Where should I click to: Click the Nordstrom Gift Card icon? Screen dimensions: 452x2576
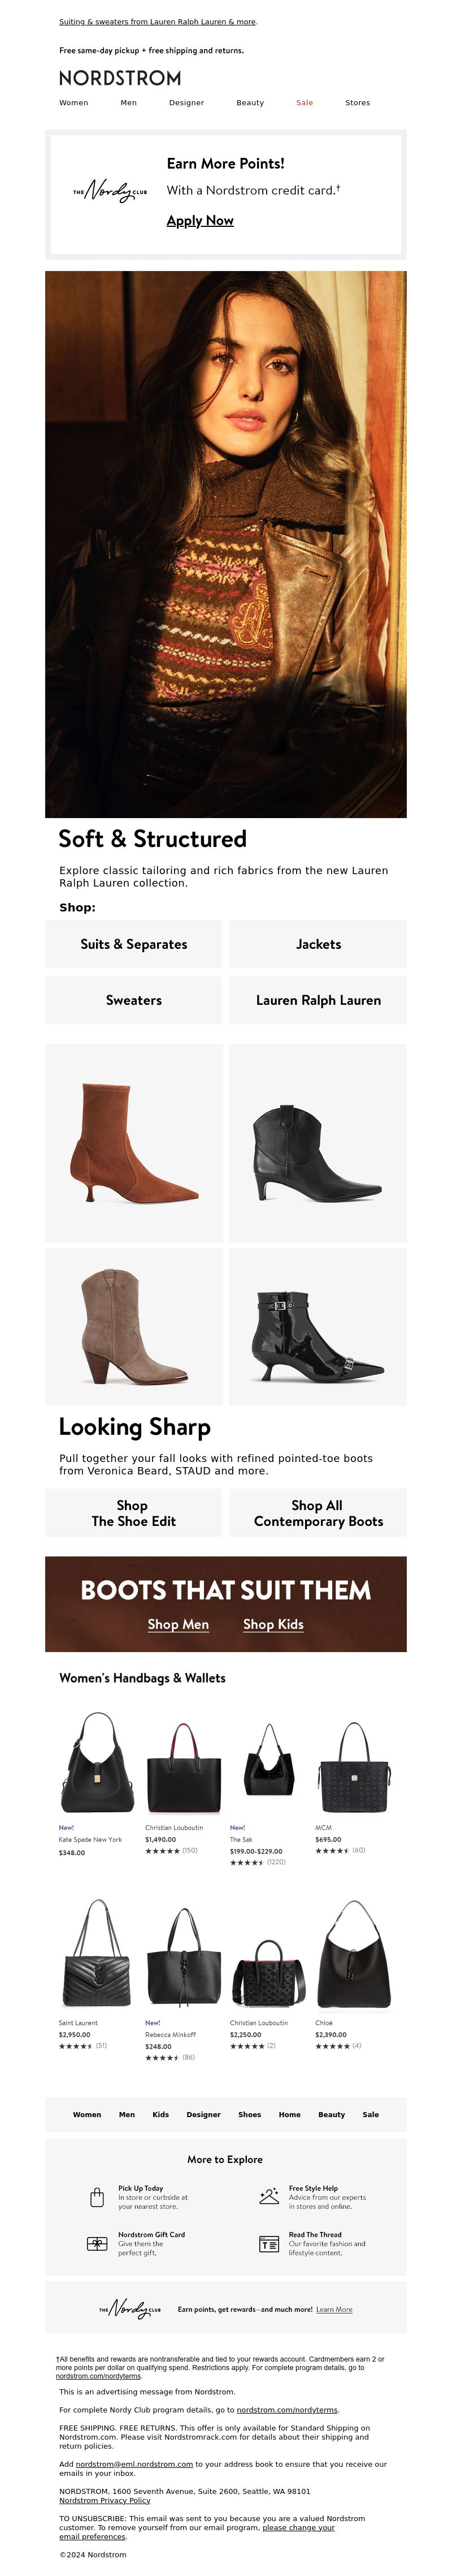pyautogui.click(x=97, y=2244)
